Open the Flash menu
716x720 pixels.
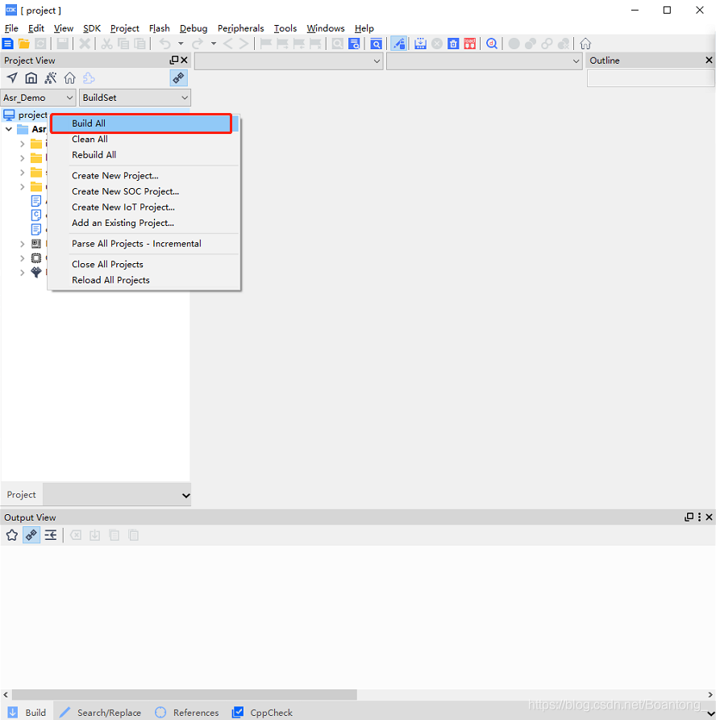tap(159, 28)
